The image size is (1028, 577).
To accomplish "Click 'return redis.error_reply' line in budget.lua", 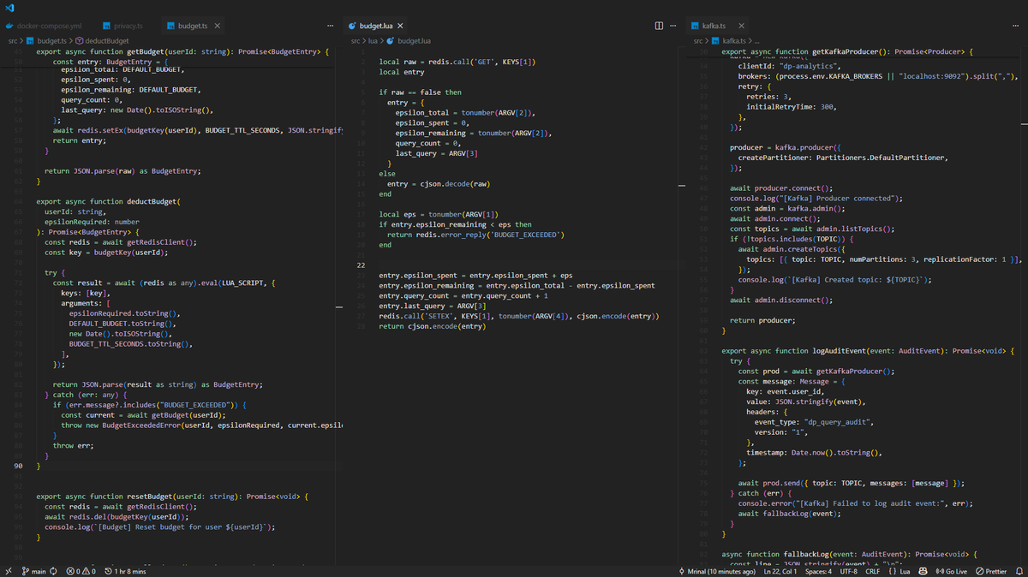I will tap(476, 235).
